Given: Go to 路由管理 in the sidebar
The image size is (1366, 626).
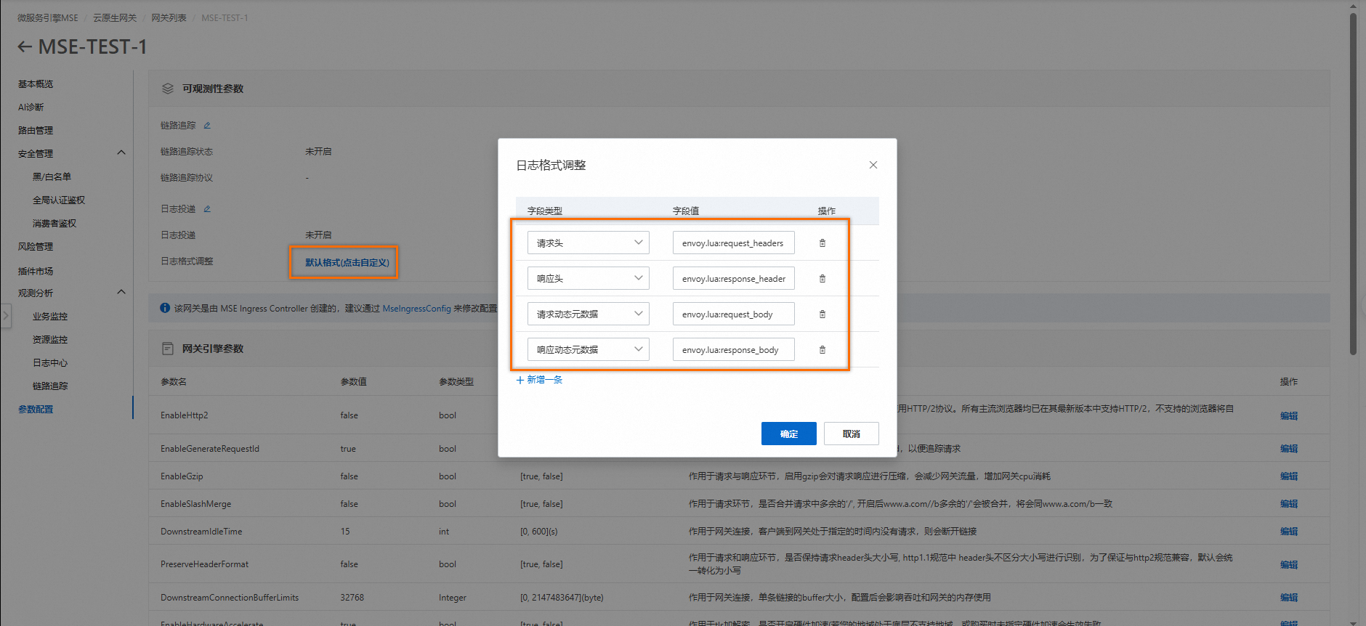Looking at the screenshot, I should pyautogui.click(x=36, y=131).
